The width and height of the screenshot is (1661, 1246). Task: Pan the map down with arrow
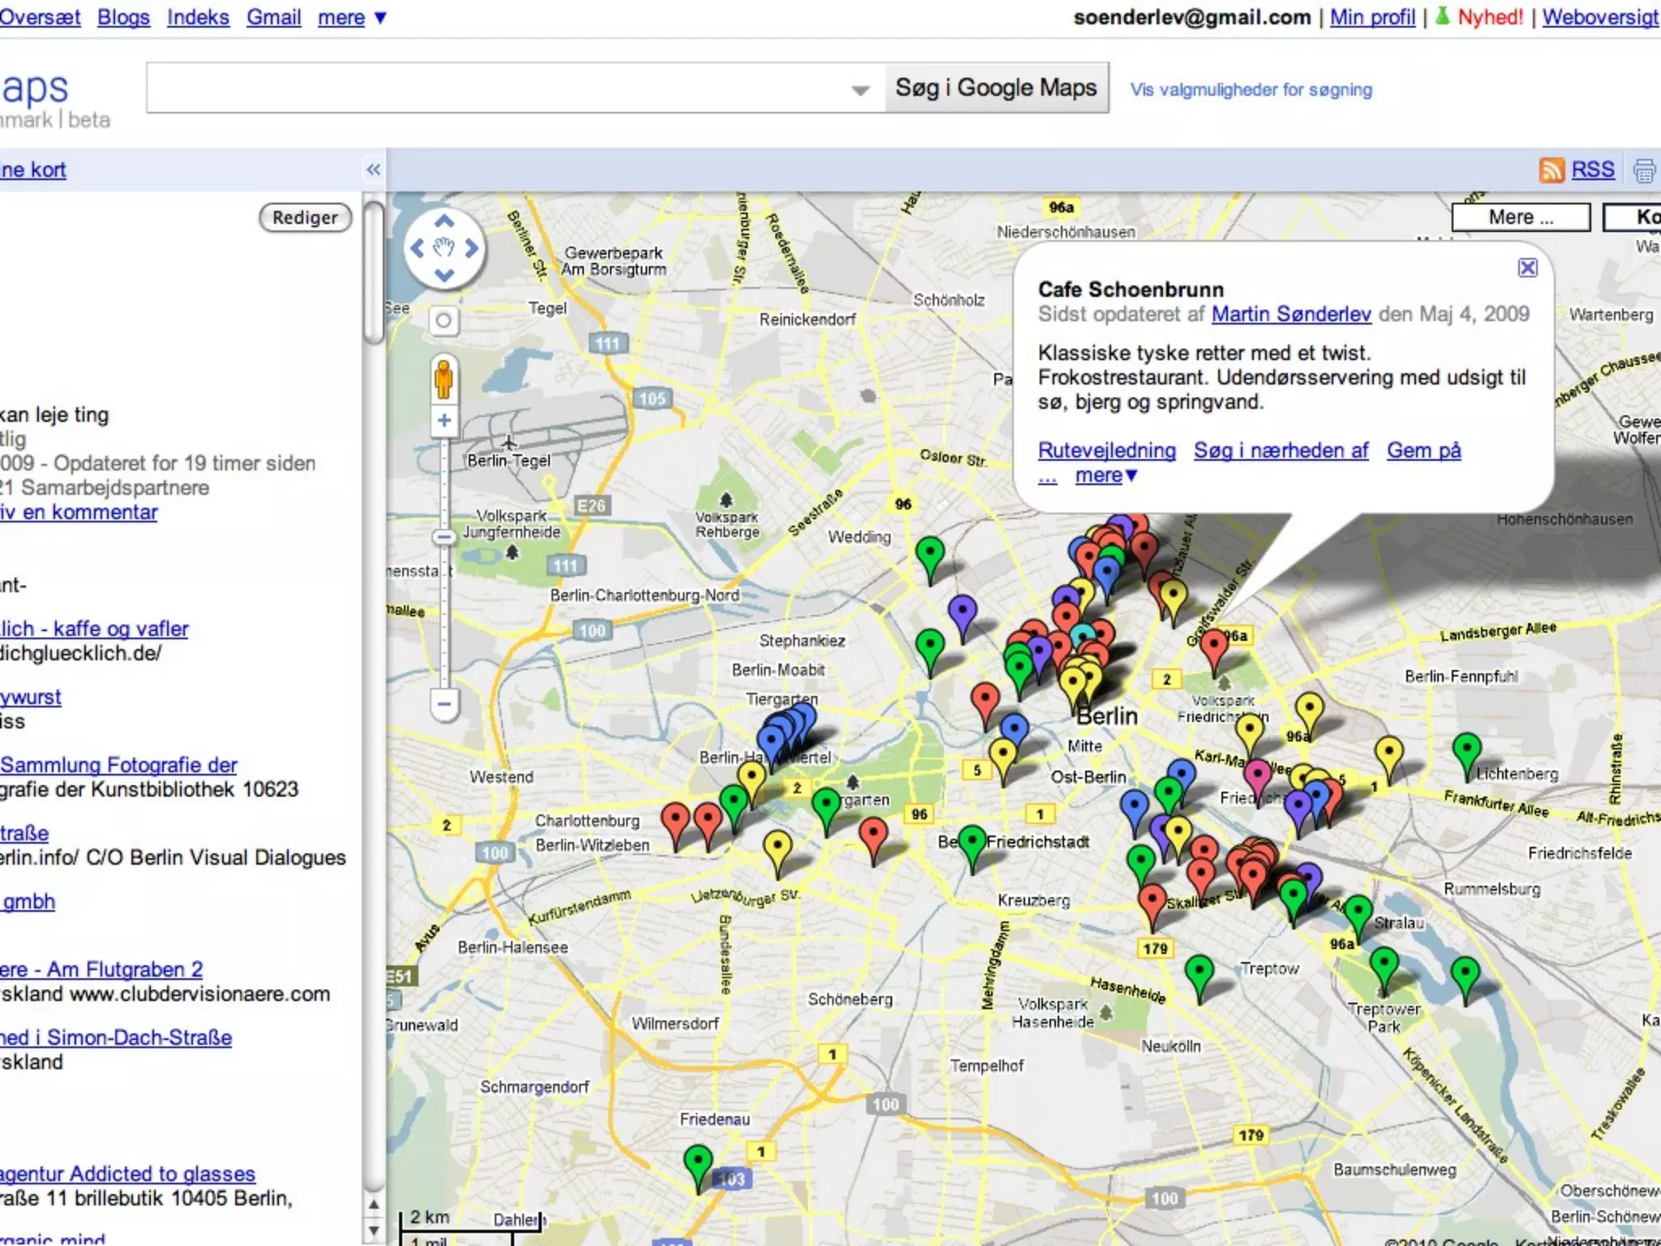click(x=444, y=275)
